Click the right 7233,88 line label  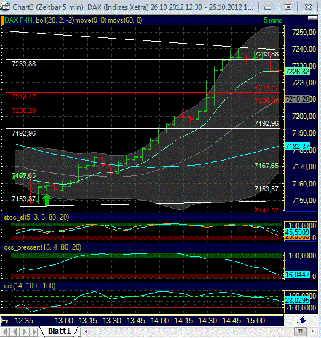click(266, 54)
